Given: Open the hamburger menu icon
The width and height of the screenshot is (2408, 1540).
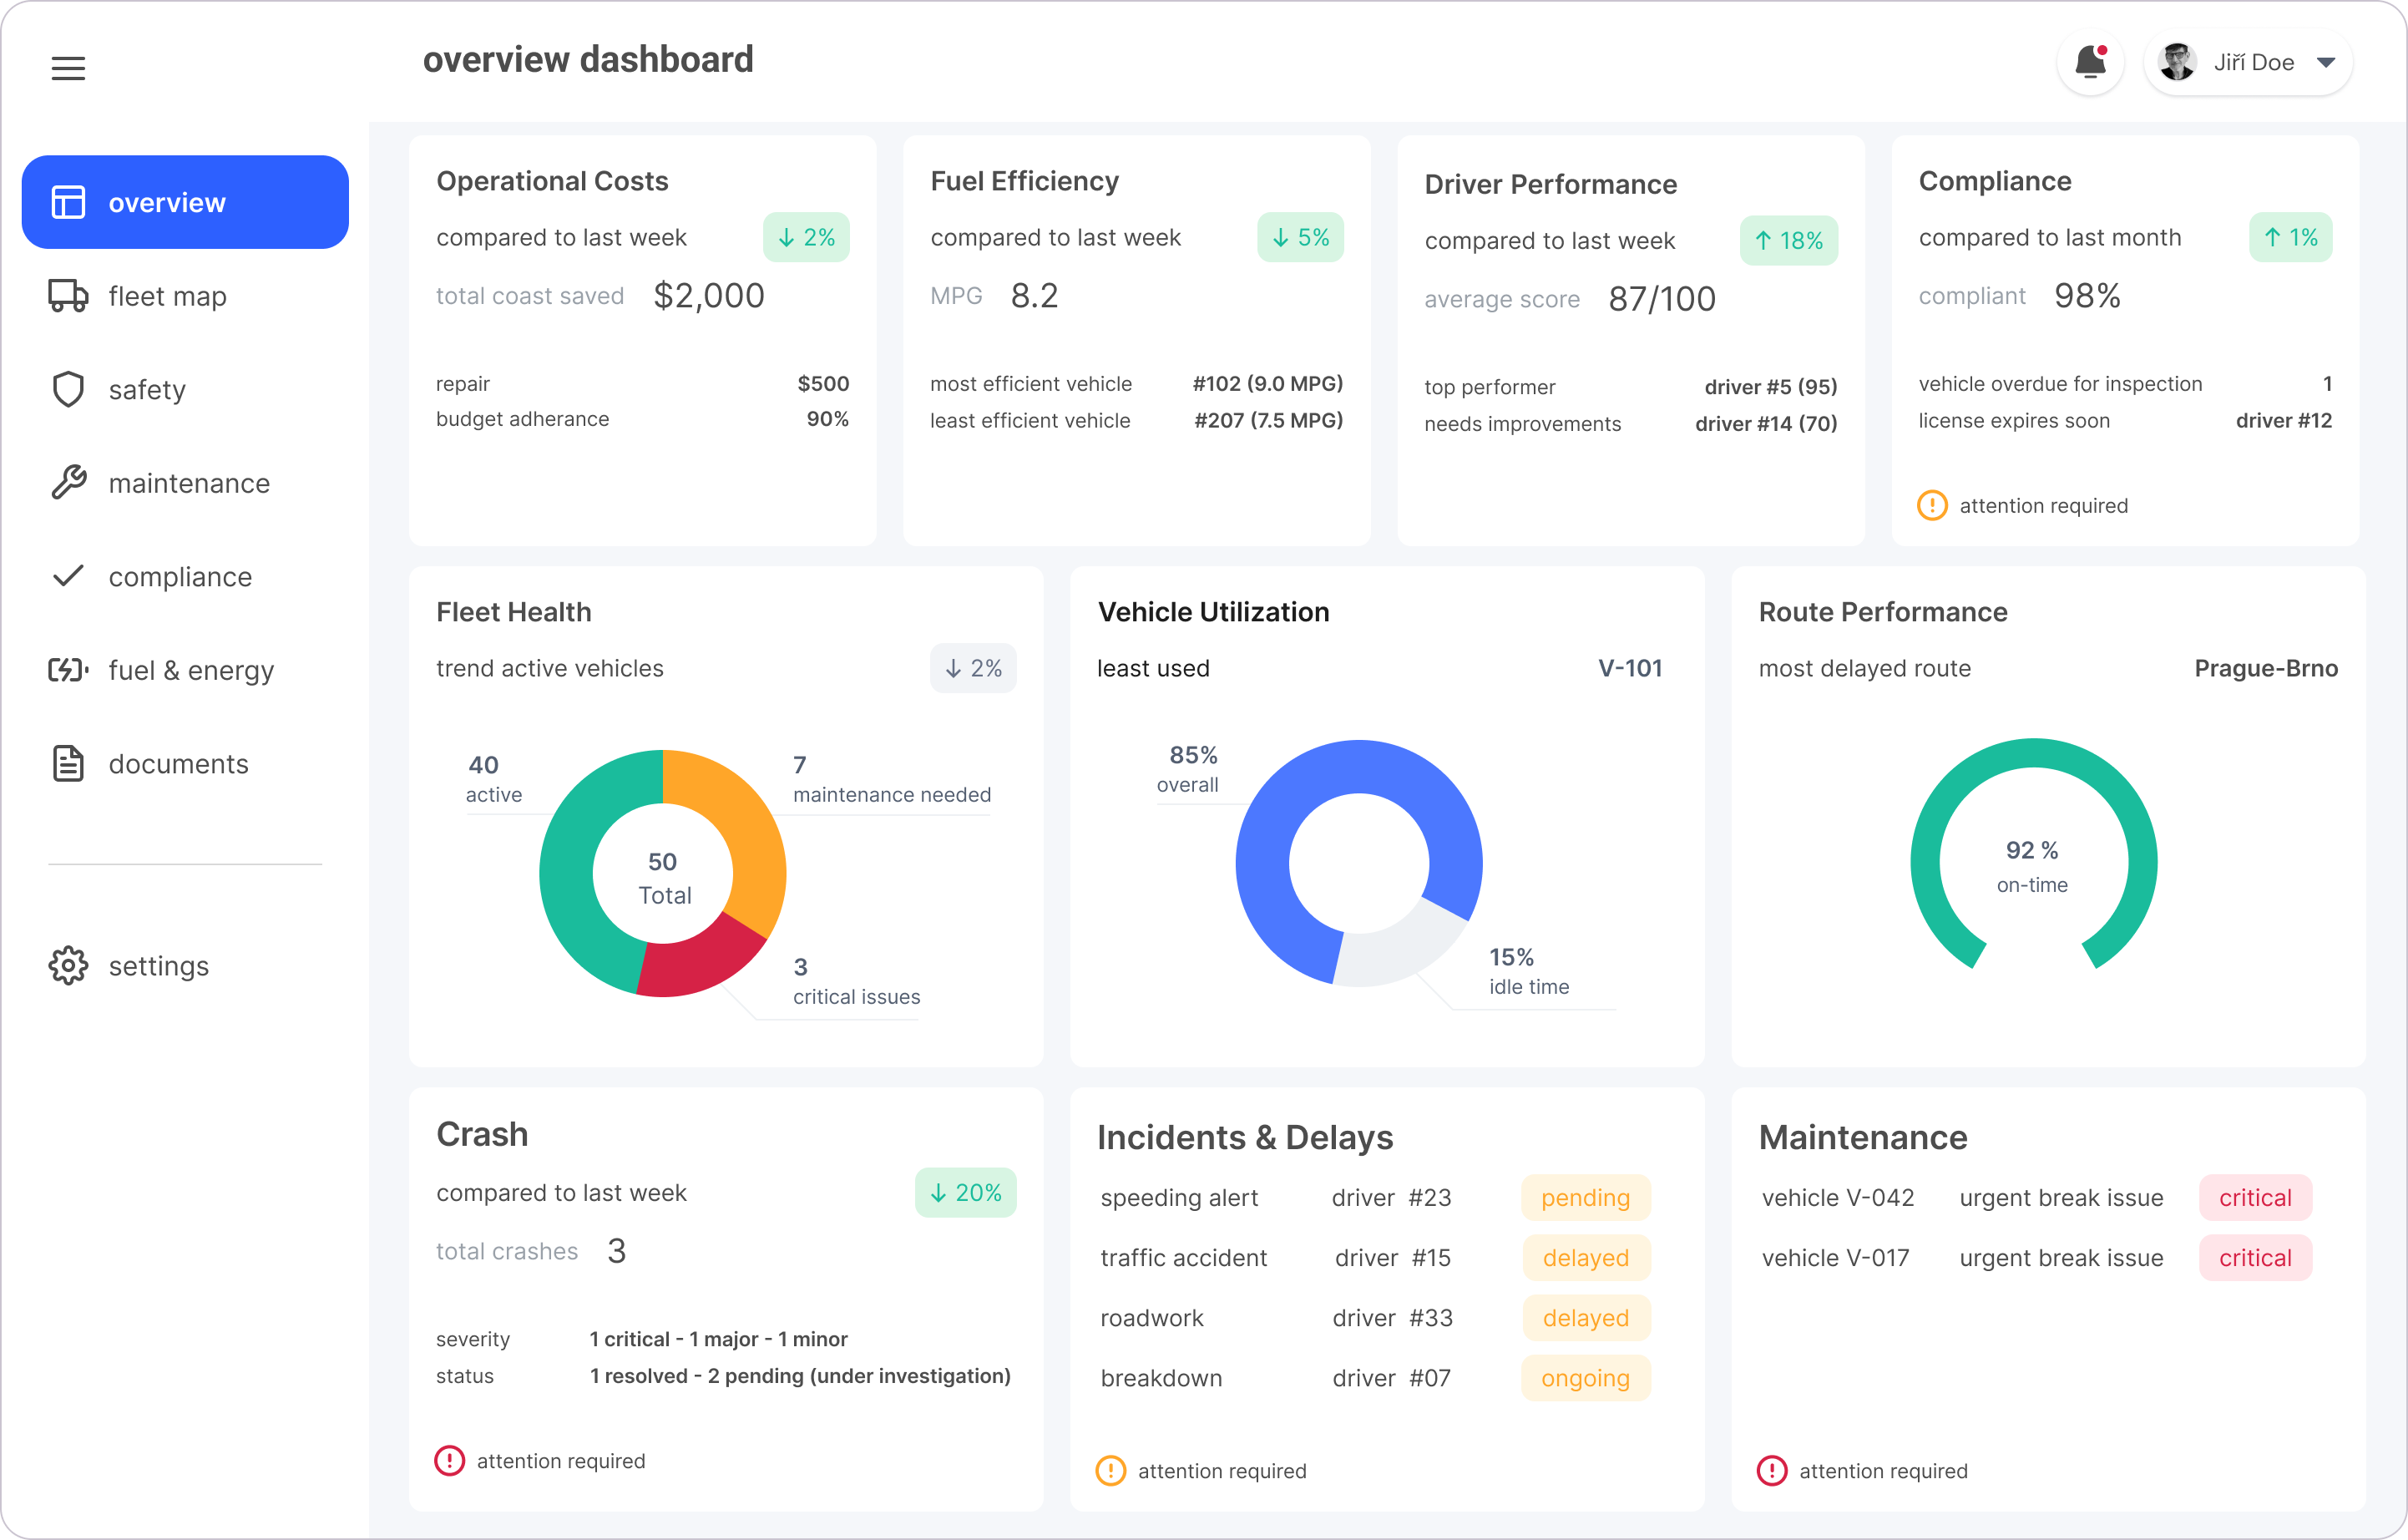Looking at the screenshot, I should pos(68,68).
